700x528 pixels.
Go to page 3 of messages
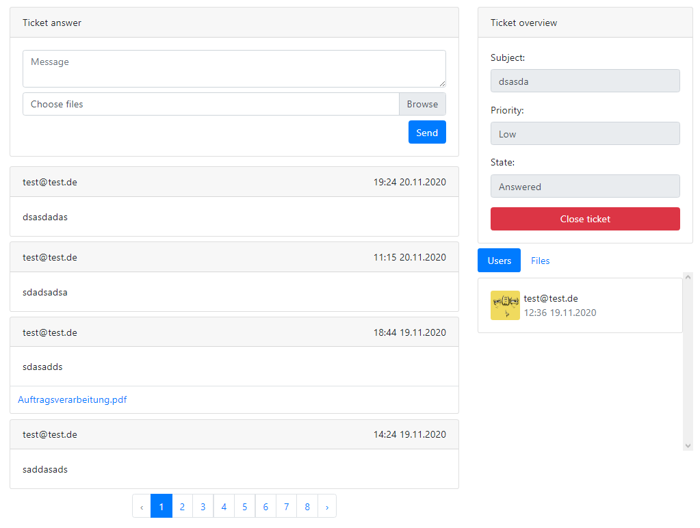pos(203,506)
